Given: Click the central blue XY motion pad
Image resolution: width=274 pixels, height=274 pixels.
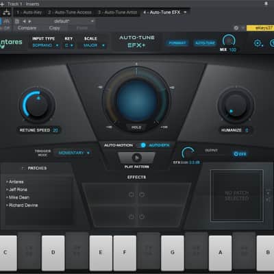Looking at the screenshot, I should point(136,100).
